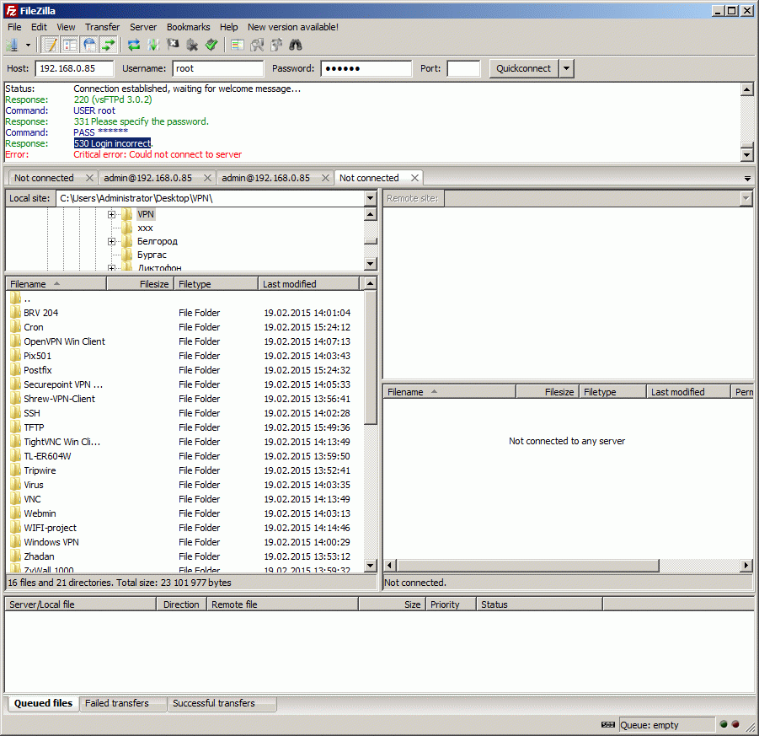Open the directory listing filters icon
759x736 pixels.
click(238, 45)
